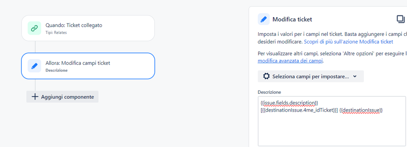Click the 'Modifica ticket' panel heading
407x147 pixels.
click(x=292, y=19)
